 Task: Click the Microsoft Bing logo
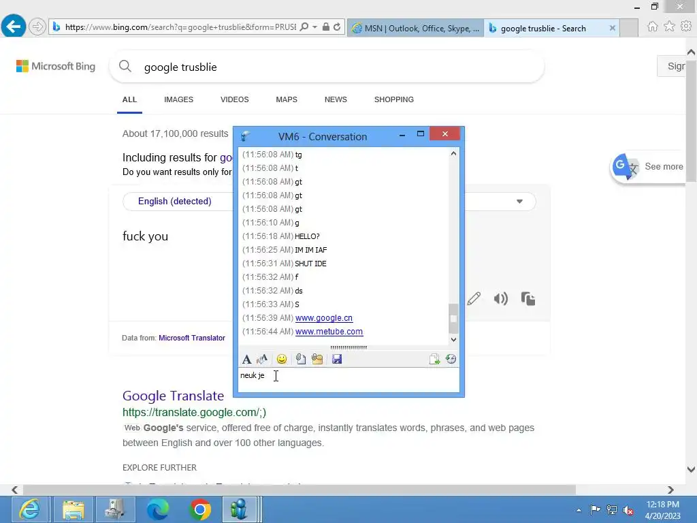click(56, 66)
